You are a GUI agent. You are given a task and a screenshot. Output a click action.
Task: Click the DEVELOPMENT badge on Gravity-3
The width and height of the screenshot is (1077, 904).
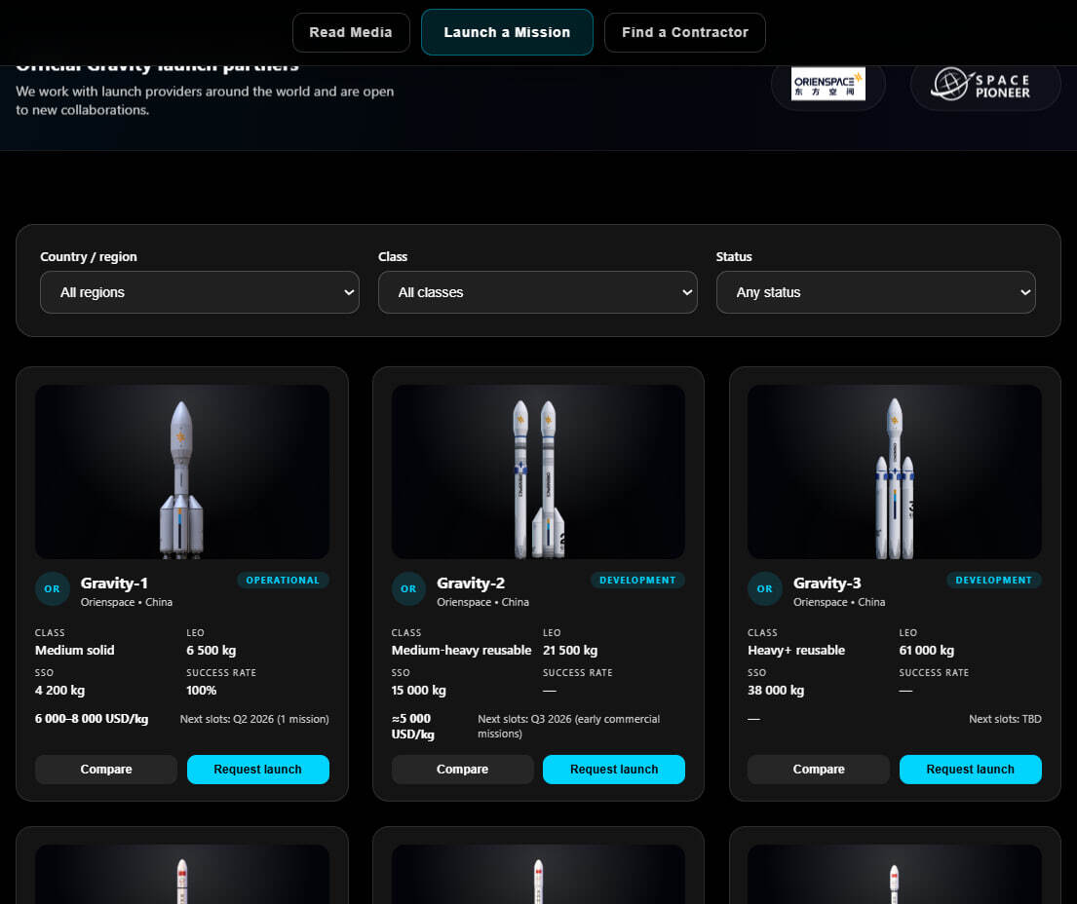pyautogui.click(x=993, y=580)
